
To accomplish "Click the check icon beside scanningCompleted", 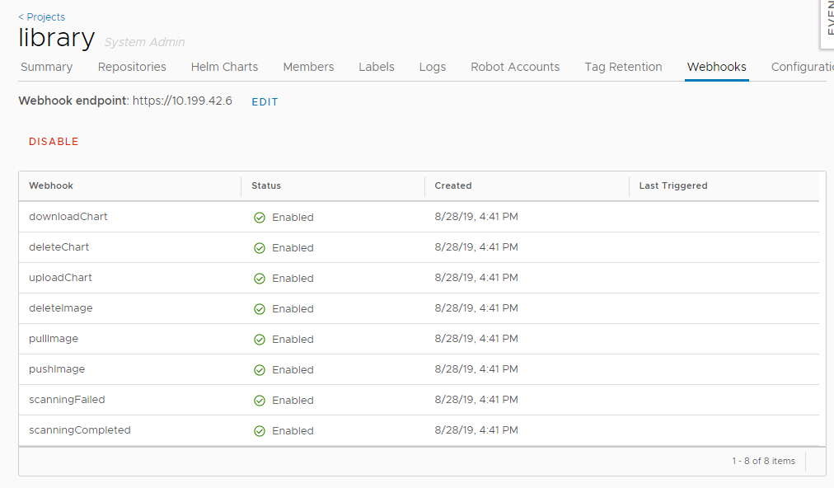I will tap(258, 429).
